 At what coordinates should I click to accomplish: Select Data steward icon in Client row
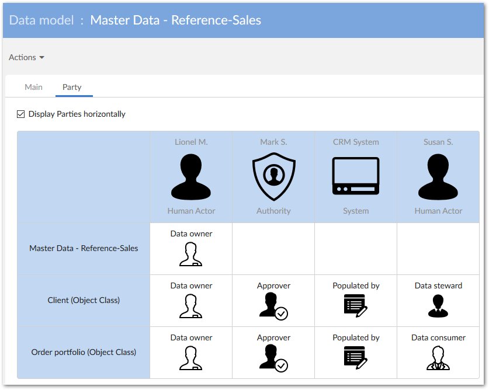pyautogui.click(x=438, y=306)
